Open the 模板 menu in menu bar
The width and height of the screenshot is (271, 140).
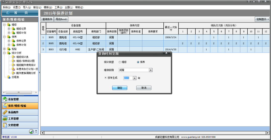click(x=48, y=7)
